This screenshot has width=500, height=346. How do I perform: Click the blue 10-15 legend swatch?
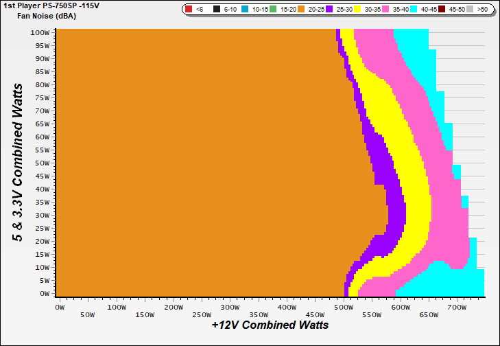pyautogui.click(x=246, y=10)
